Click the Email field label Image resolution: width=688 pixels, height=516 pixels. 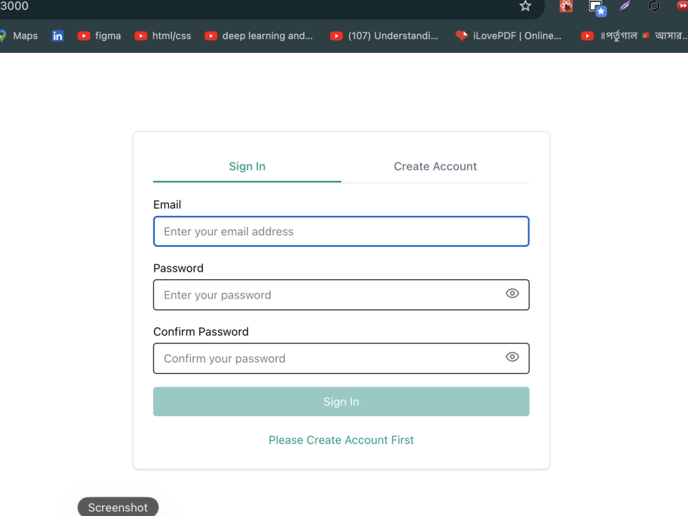pos(167,205)
